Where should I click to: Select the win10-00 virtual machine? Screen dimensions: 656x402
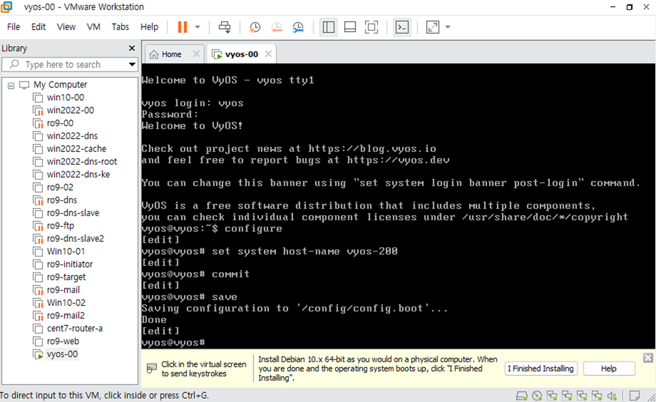65,97
